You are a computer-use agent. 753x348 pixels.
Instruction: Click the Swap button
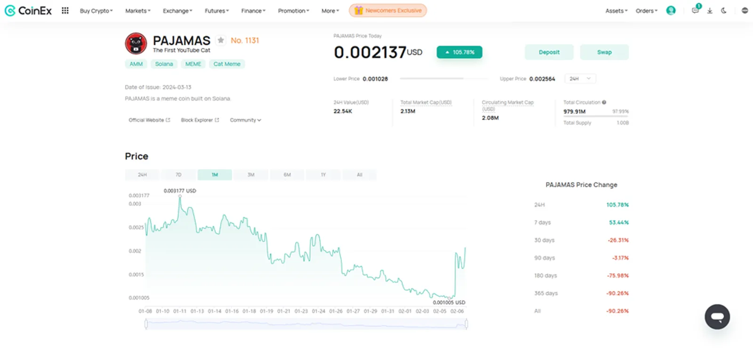[604, 52]
